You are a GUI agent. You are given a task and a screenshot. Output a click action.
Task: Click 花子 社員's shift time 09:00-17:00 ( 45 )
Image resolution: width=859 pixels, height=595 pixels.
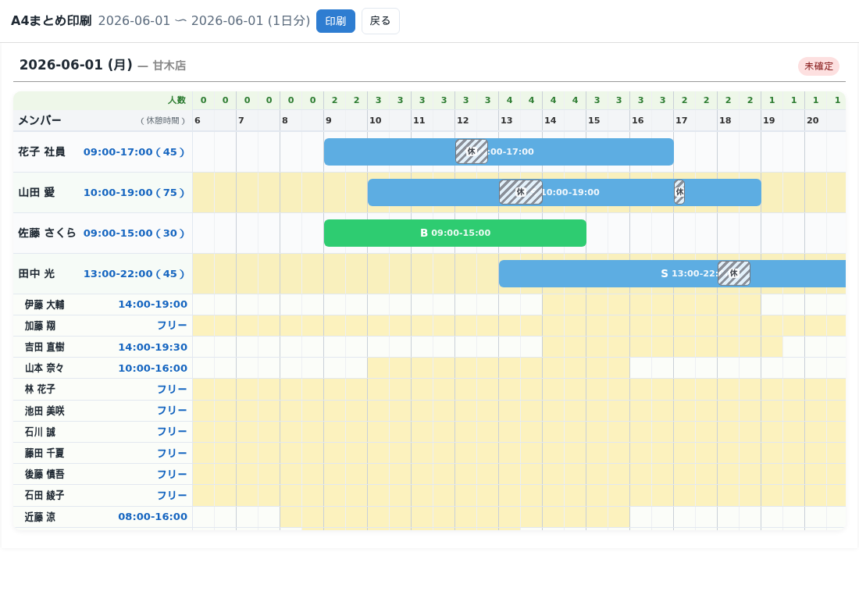[134, 151]
